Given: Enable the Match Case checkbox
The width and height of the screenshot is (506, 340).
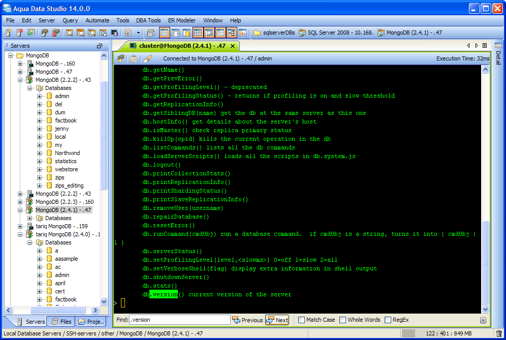Looking at the screenshot, I should pyautogui.click(x=302, y=320).
